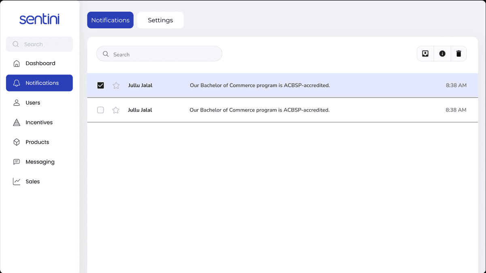Click the Dashboard home icon
486x273 pixels.
click(17, 63)
